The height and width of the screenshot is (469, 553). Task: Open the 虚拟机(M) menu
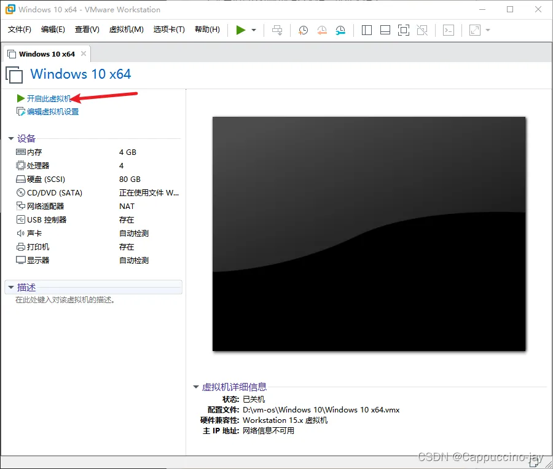(126, 30)
